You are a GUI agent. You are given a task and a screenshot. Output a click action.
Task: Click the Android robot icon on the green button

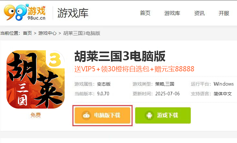pos(149,115)
